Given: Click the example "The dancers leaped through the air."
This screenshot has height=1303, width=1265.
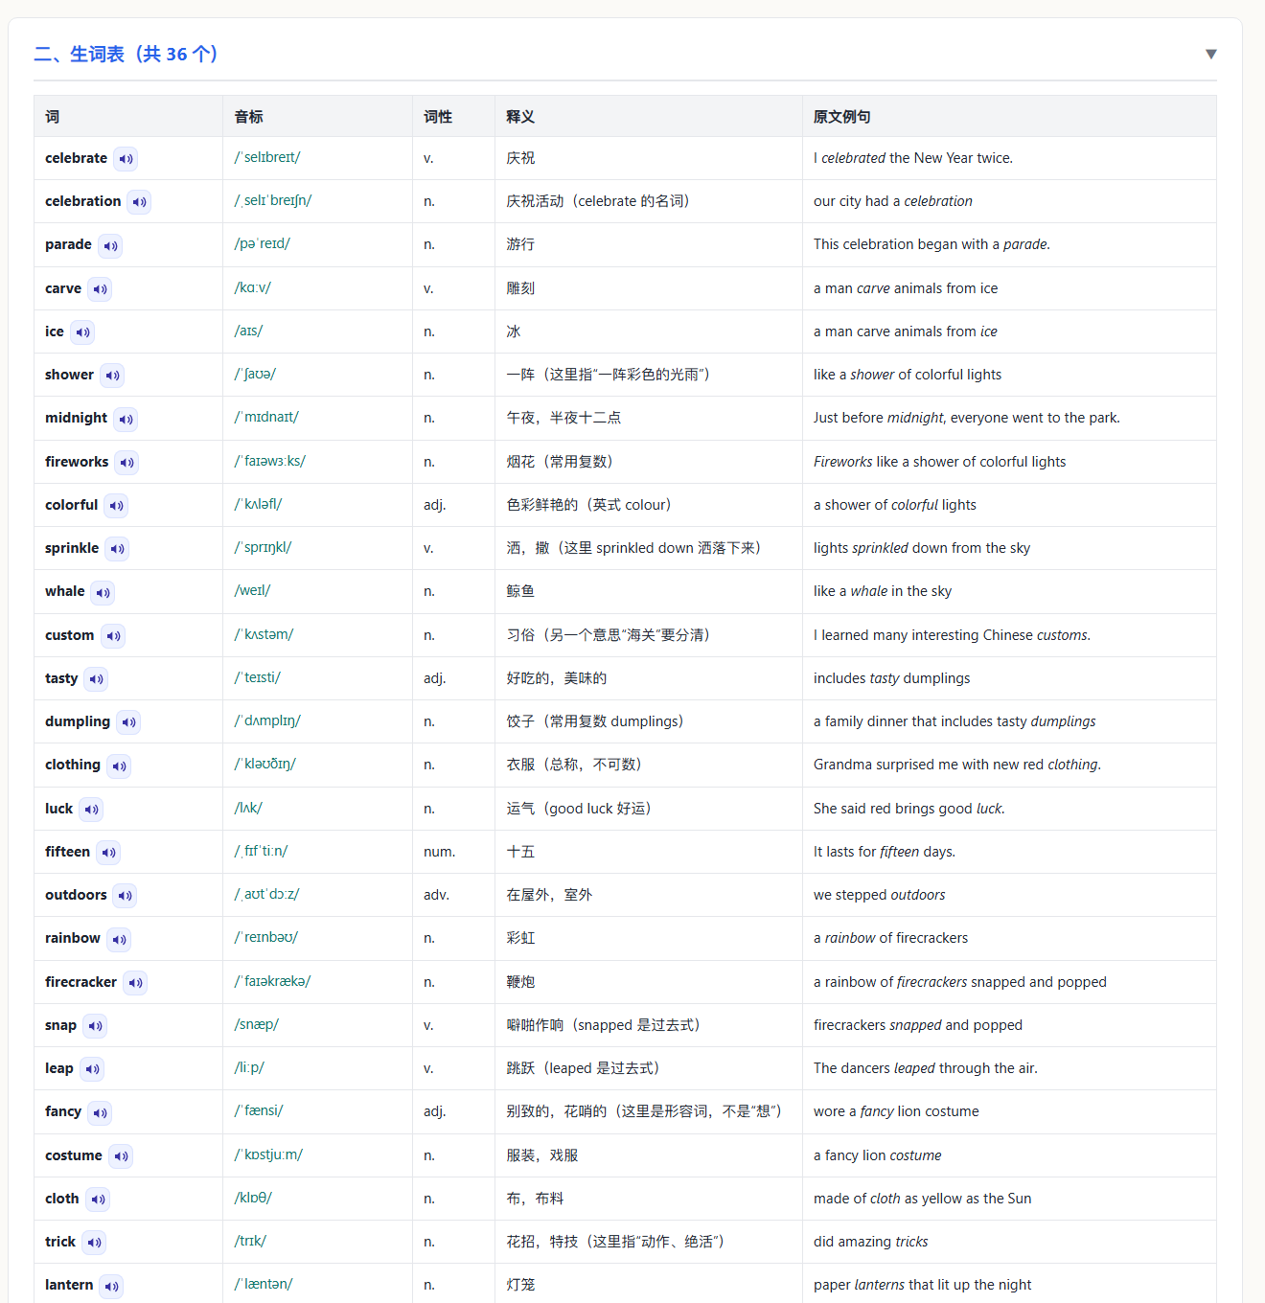Looking at the screenshot, I should coord(926,1068).
